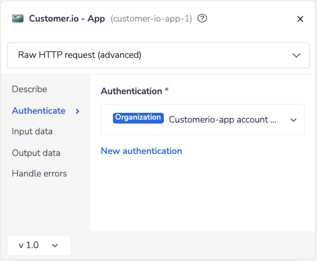Viewport: 317px width, 261px height.
Task: Go to the Output data section
Action: pyautogui.click(x=36, y=153)
